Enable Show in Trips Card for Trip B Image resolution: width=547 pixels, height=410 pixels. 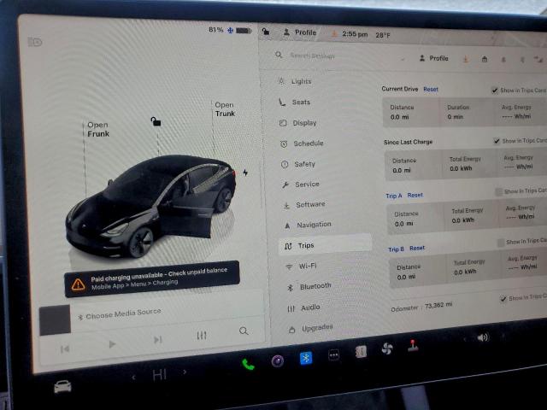(501, 243)
